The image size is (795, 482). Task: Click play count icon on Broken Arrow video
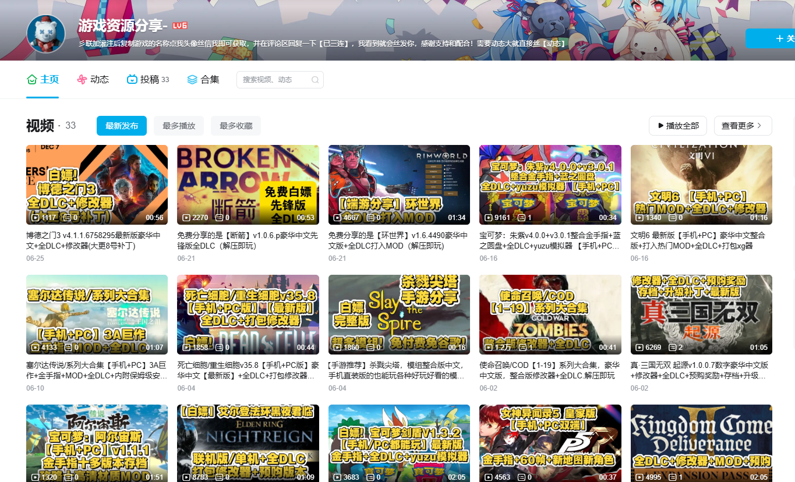[186, 218]
